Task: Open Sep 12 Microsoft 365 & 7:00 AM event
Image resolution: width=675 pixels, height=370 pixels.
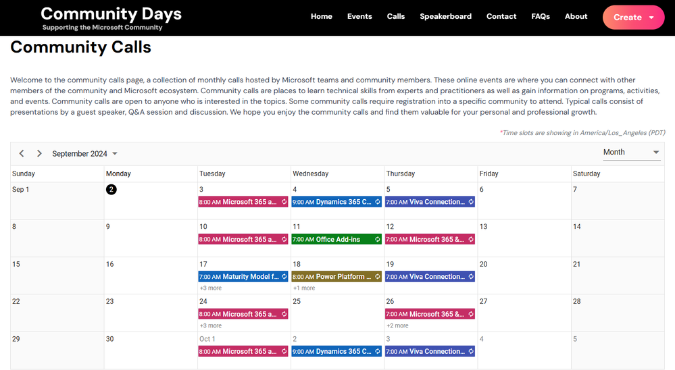Action: [x=430, y=239]
